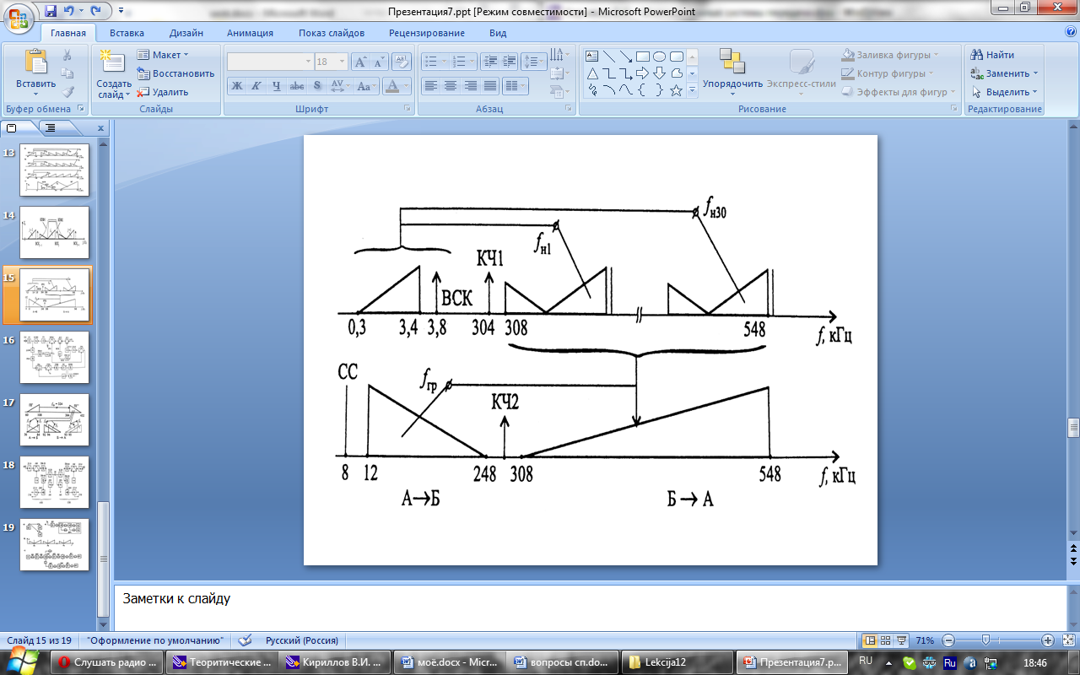Click the Русский (Россия) language indicator
This screenshot has height=675, width=1080.
[300, 640]
